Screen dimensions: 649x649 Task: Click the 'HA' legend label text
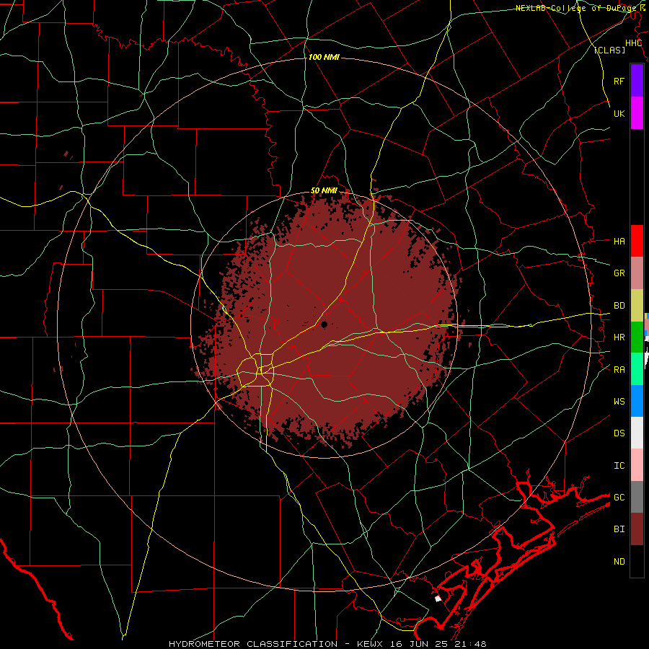pos(619,242)
